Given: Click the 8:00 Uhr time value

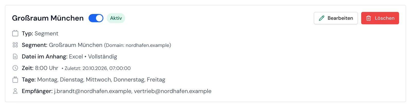Looking at the screenshot, I should pyautogui.click(x=46, y=68).
